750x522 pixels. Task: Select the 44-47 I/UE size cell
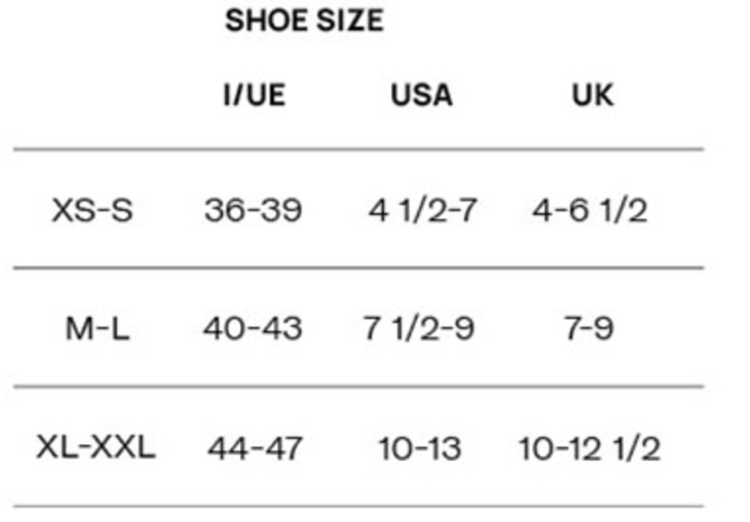tap(255, 447)
